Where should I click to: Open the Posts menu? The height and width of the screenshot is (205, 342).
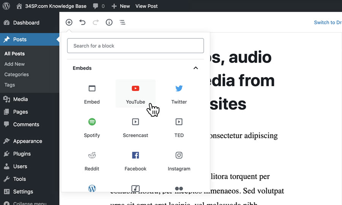pyautogui.click(x=29, y=39)
